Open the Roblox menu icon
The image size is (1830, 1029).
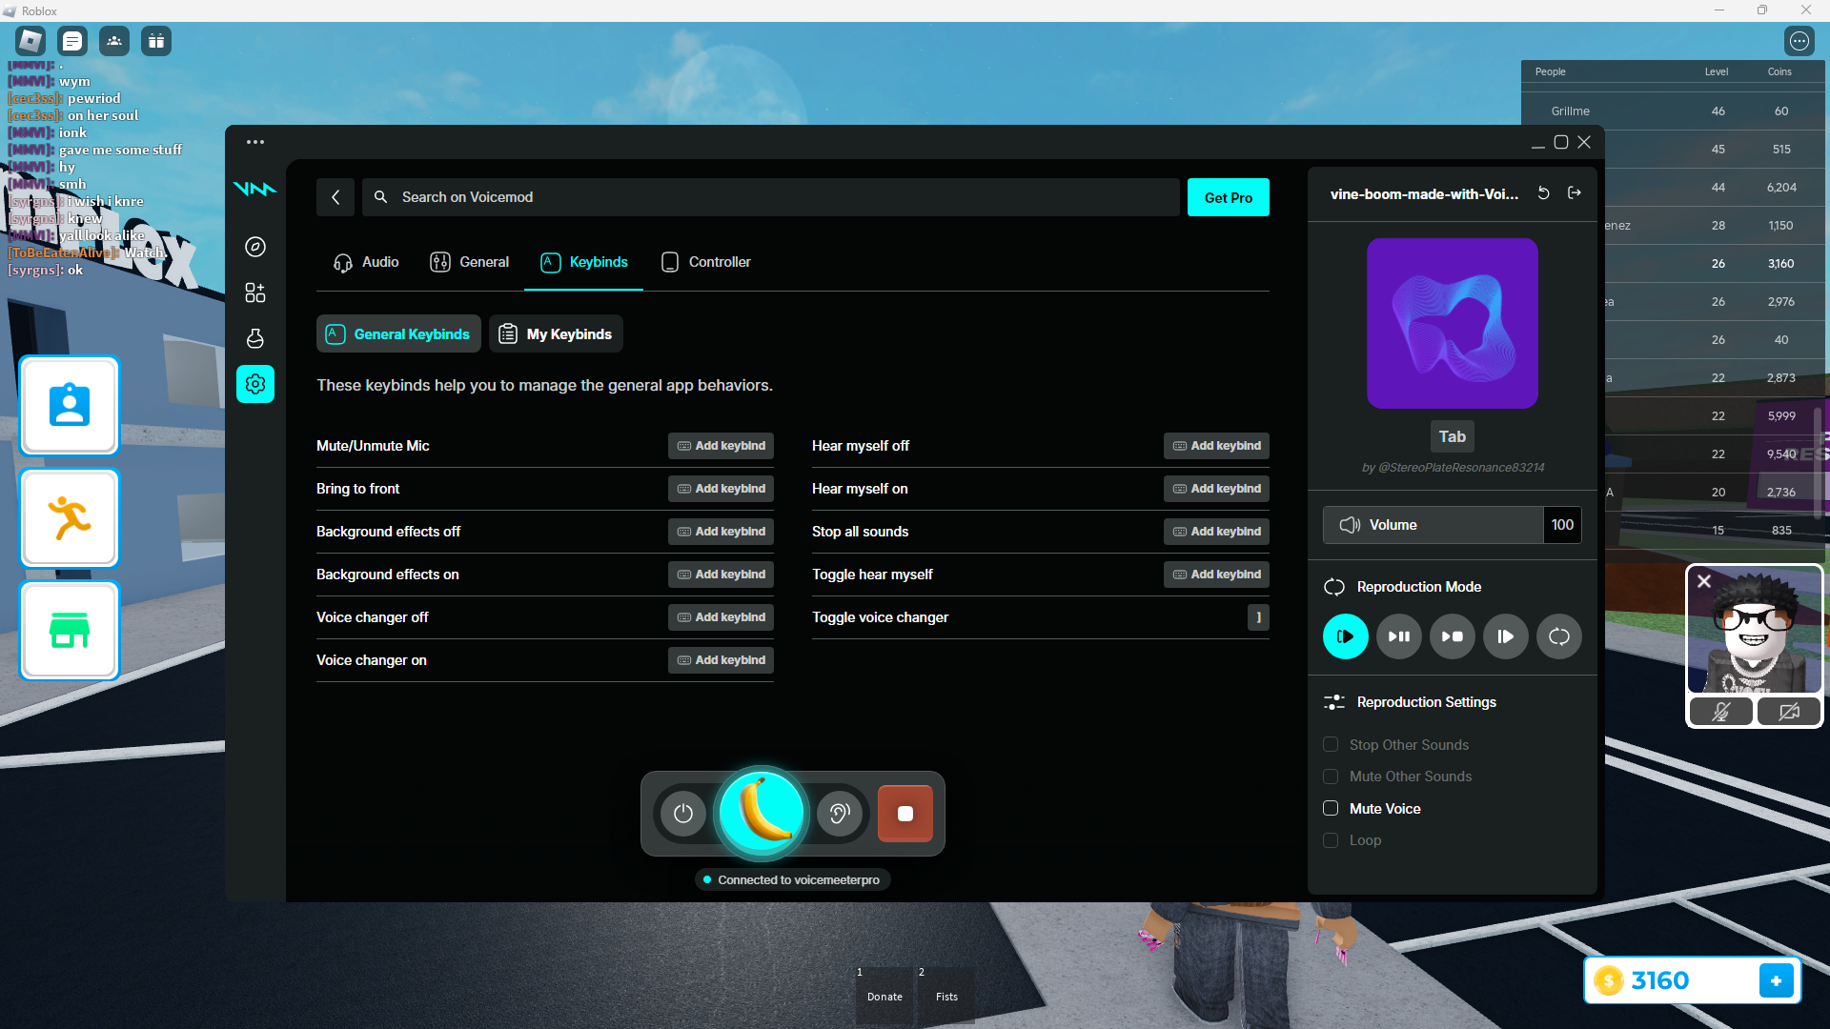[x=30, y=41]
